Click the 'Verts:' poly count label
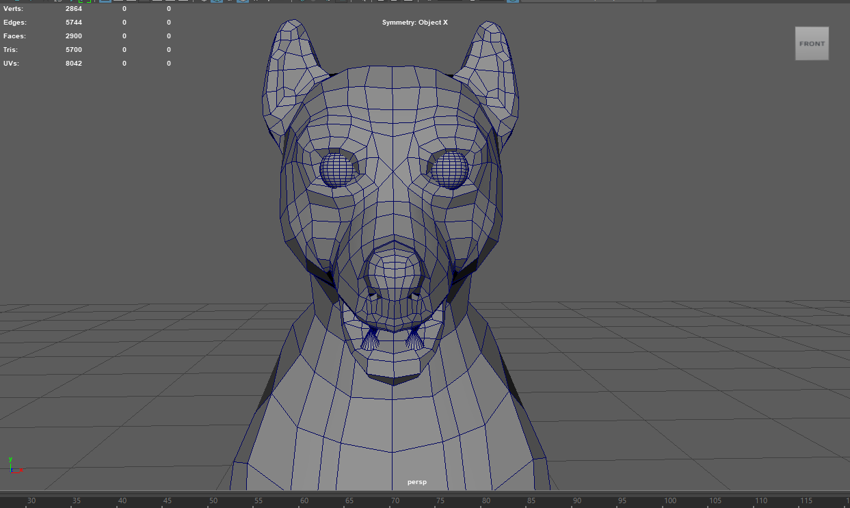Viewport: 850px width, 508px height. (14, 9)
